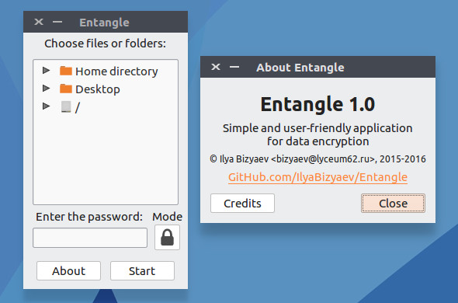This screenshot has width=458, height=303.
Task: Click the grey drive icon for root
Action: (66, 106)
